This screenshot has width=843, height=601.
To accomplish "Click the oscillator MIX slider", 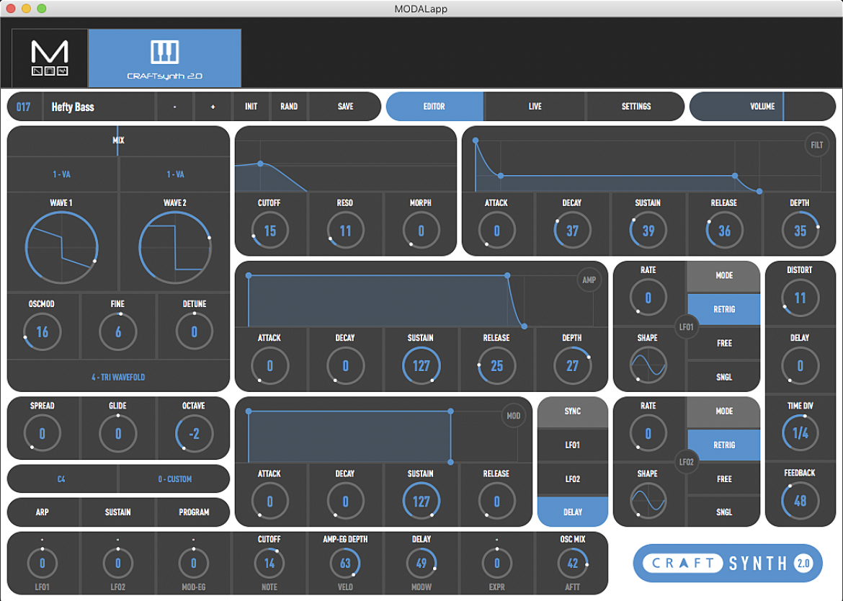I will tap(118, 141).
